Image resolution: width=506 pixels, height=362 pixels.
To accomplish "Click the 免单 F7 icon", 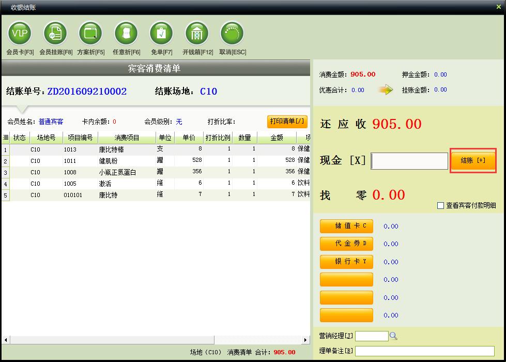I will coord(161,33).
